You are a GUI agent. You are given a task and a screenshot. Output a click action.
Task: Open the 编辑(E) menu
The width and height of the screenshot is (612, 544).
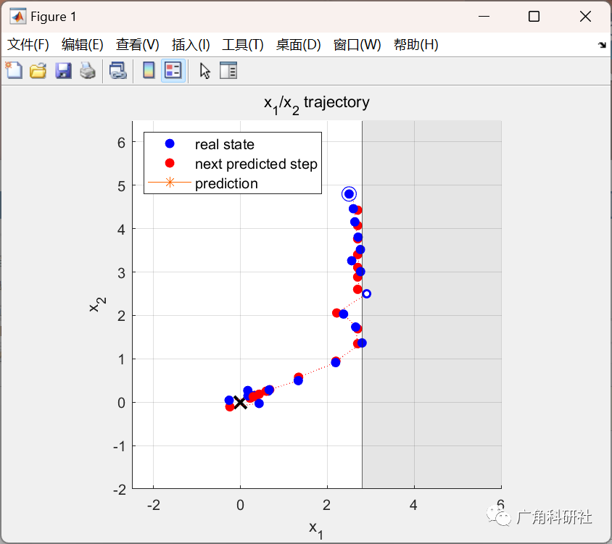click(x=83, y=44)
